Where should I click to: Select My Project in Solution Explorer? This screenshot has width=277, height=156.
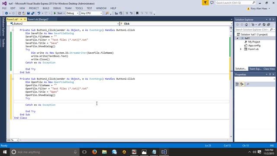[254, 42]
